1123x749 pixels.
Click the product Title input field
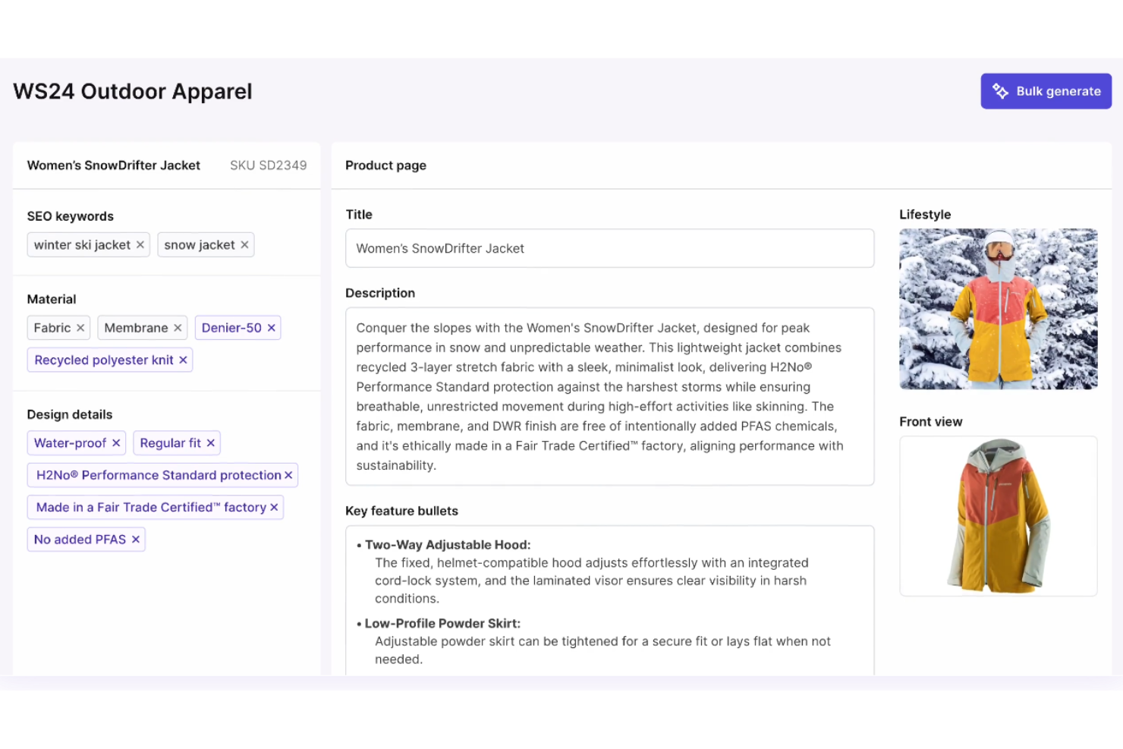tap(609, 248)
